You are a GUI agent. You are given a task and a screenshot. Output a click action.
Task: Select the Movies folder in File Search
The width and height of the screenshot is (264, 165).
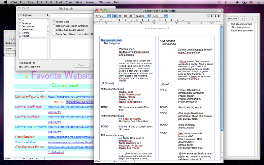tap(24, 36)
